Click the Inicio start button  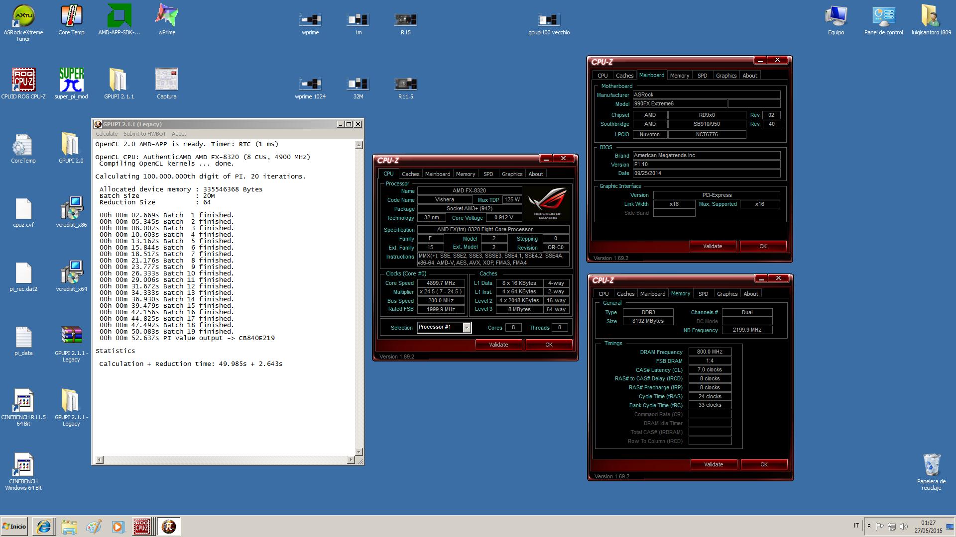(14, 527)
